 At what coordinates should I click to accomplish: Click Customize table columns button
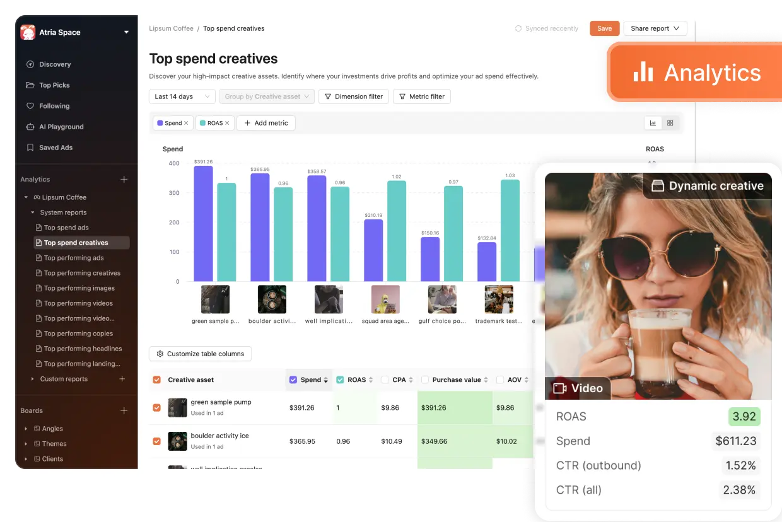[x=200, y=354]
